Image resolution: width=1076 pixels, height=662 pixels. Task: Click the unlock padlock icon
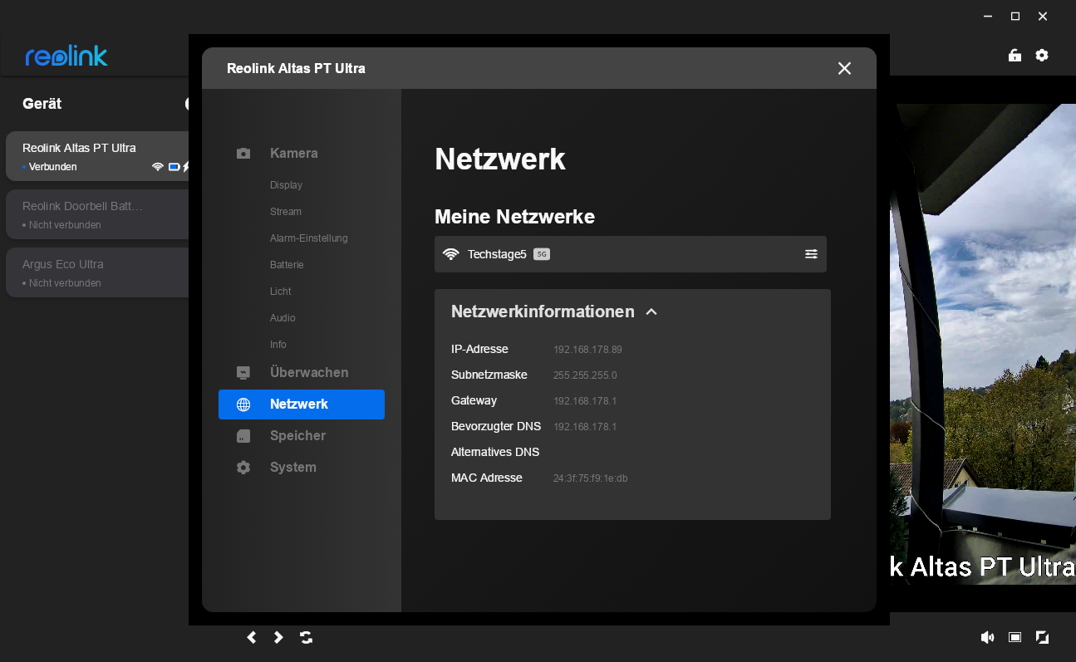click(x=1015, y=56)
